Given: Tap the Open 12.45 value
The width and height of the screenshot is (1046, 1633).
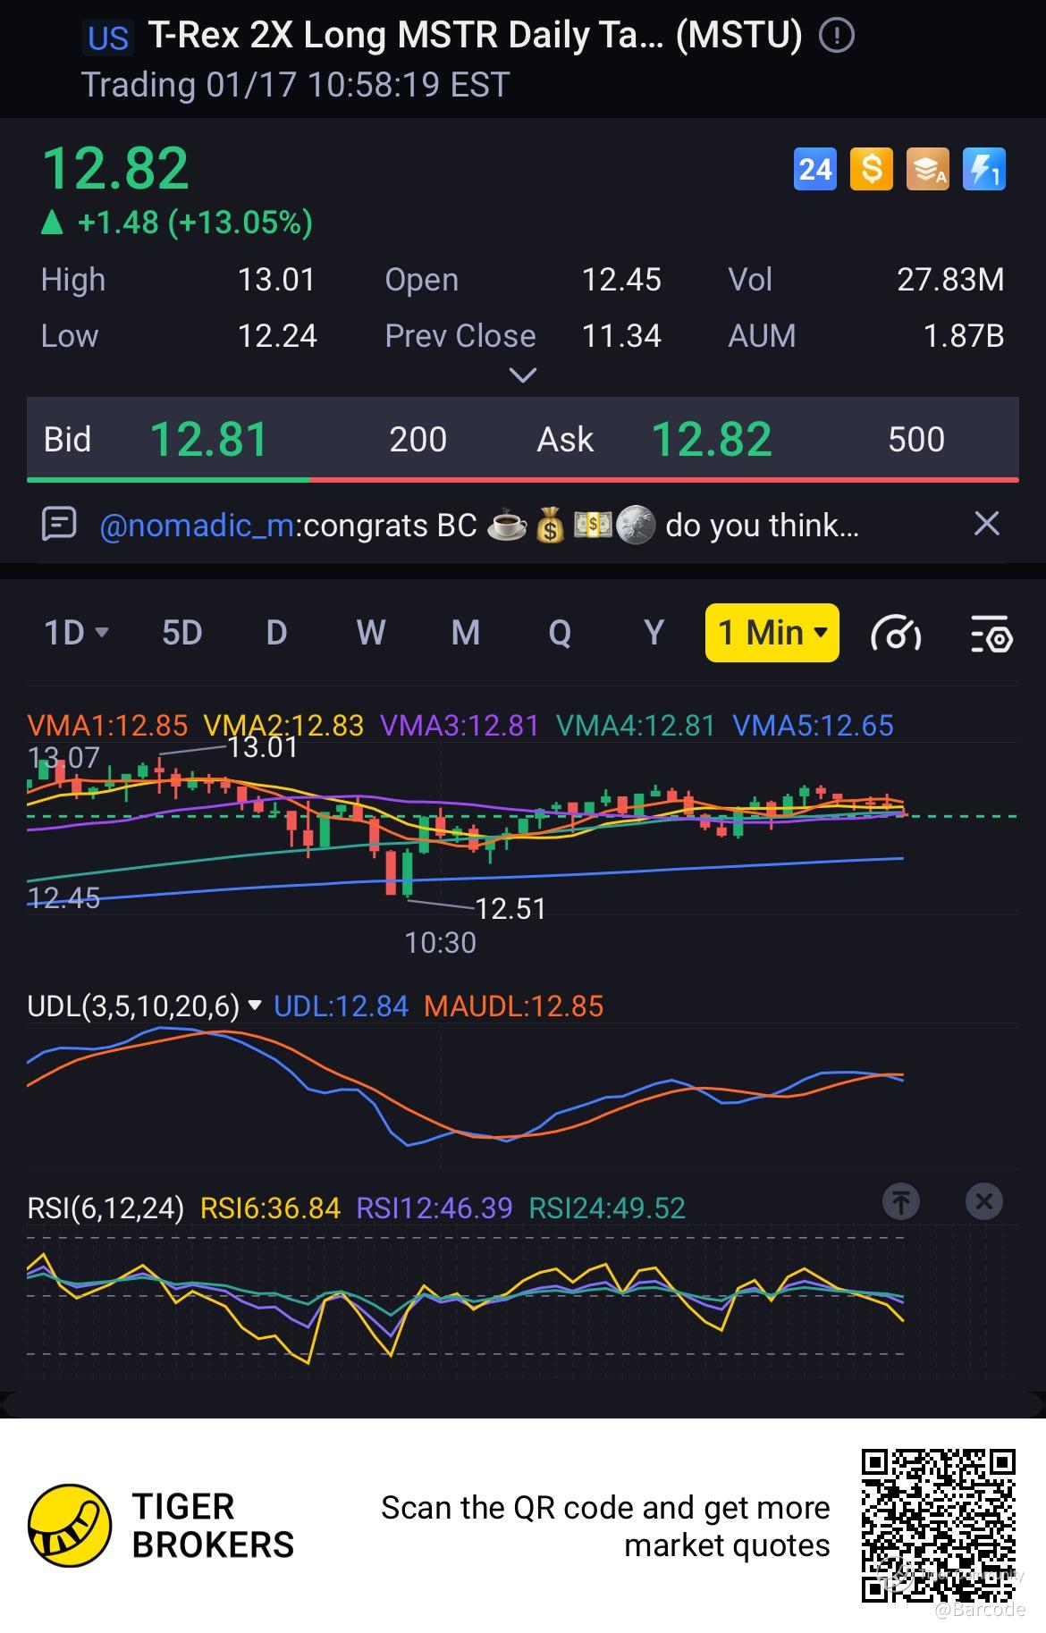Looking at the screenshot, I should 621,280.
